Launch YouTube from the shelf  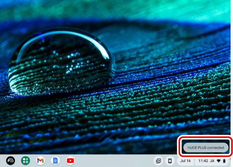click(70, 160)
